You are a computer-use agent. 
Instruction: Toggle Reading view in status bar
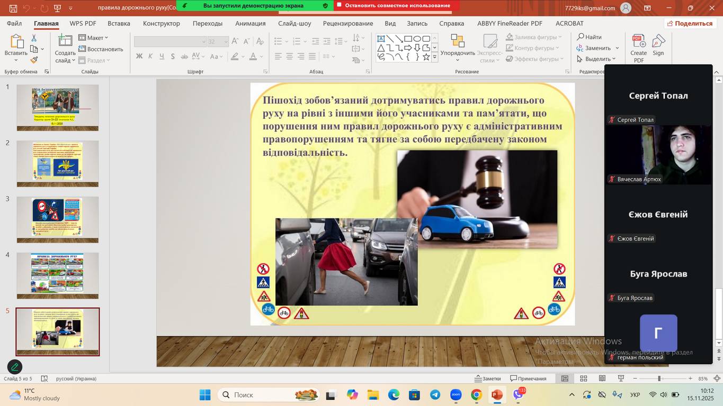click(x=602, y=379)
